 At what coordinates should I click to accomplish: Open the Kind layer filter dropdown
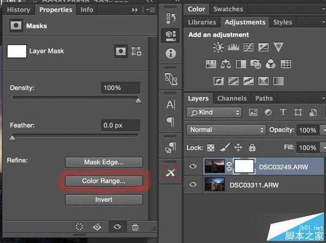click(x=214, y=113)
